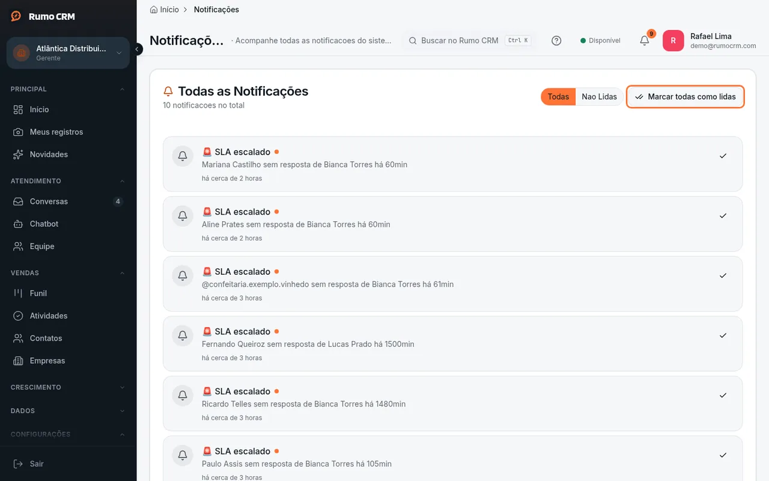Mark Aline Prates notification as read
Screen dimensions: 769x481
[x=723, y=215]
